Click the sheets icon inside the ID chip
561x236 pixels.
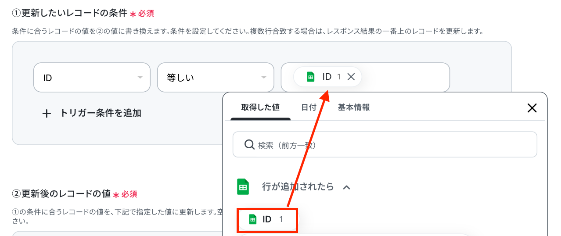pyautogui.click(x=311, y=77)
